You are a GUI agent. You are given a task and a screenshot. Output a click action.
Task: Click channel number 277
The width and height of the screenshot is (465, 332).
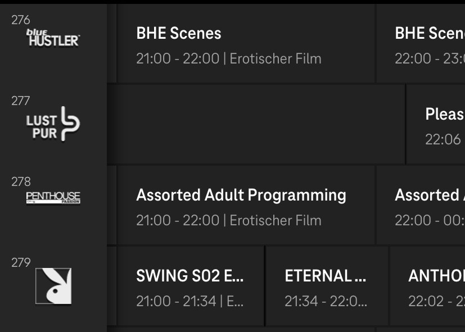21,101
